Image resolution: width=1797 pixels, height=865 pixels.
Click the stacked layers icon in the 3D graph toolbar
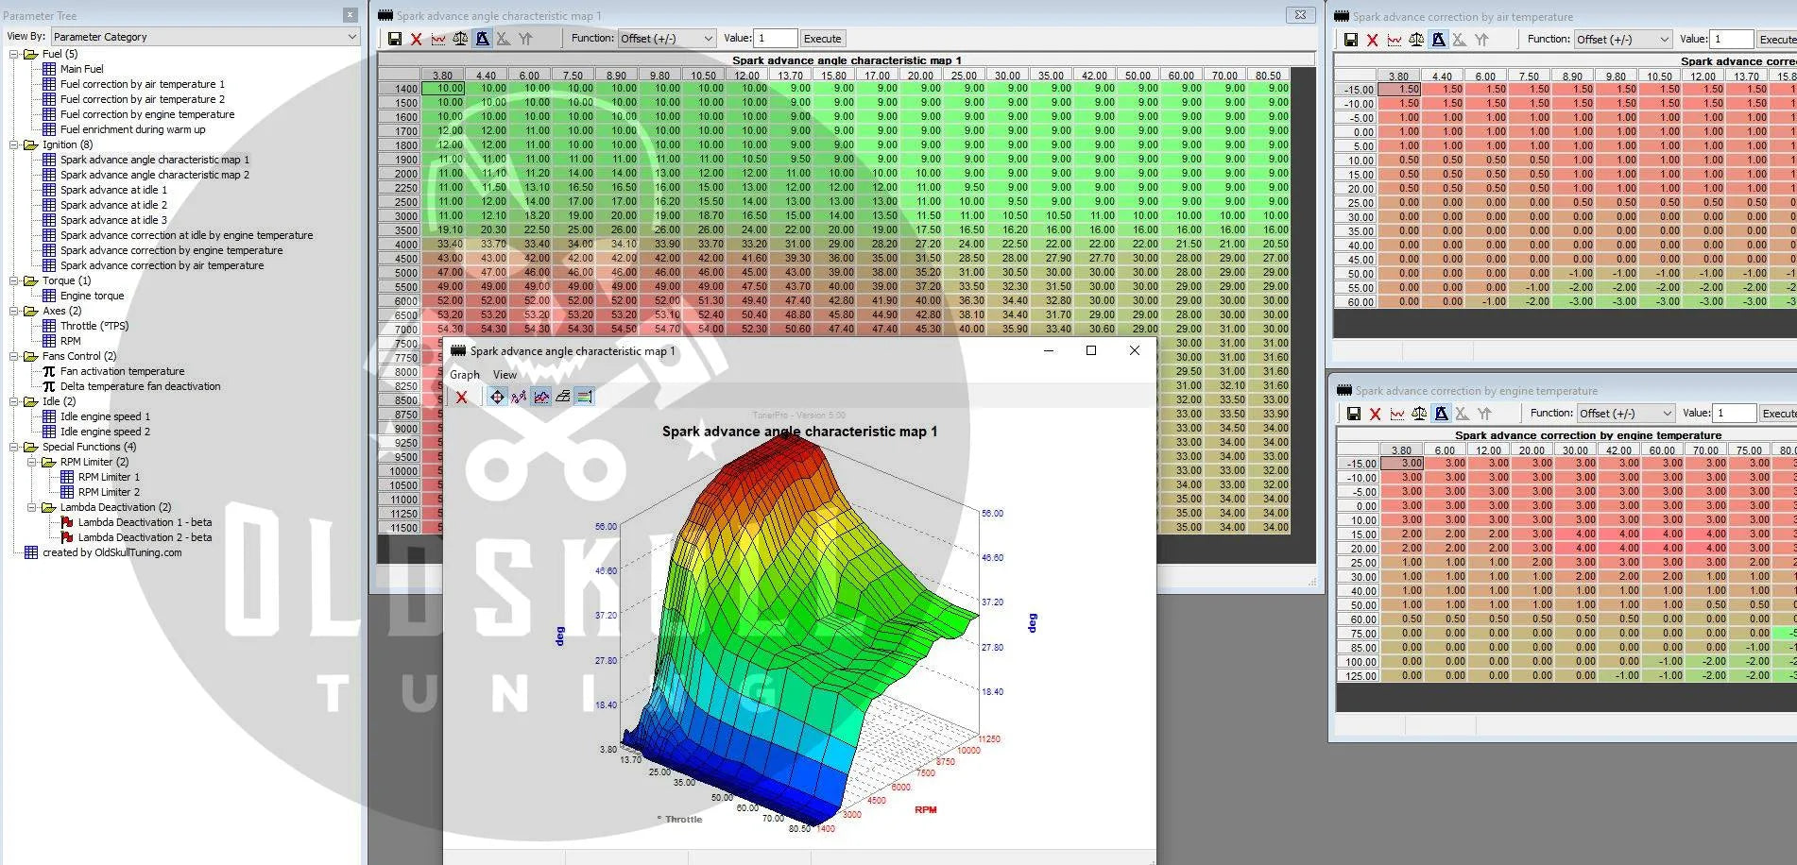563,398
